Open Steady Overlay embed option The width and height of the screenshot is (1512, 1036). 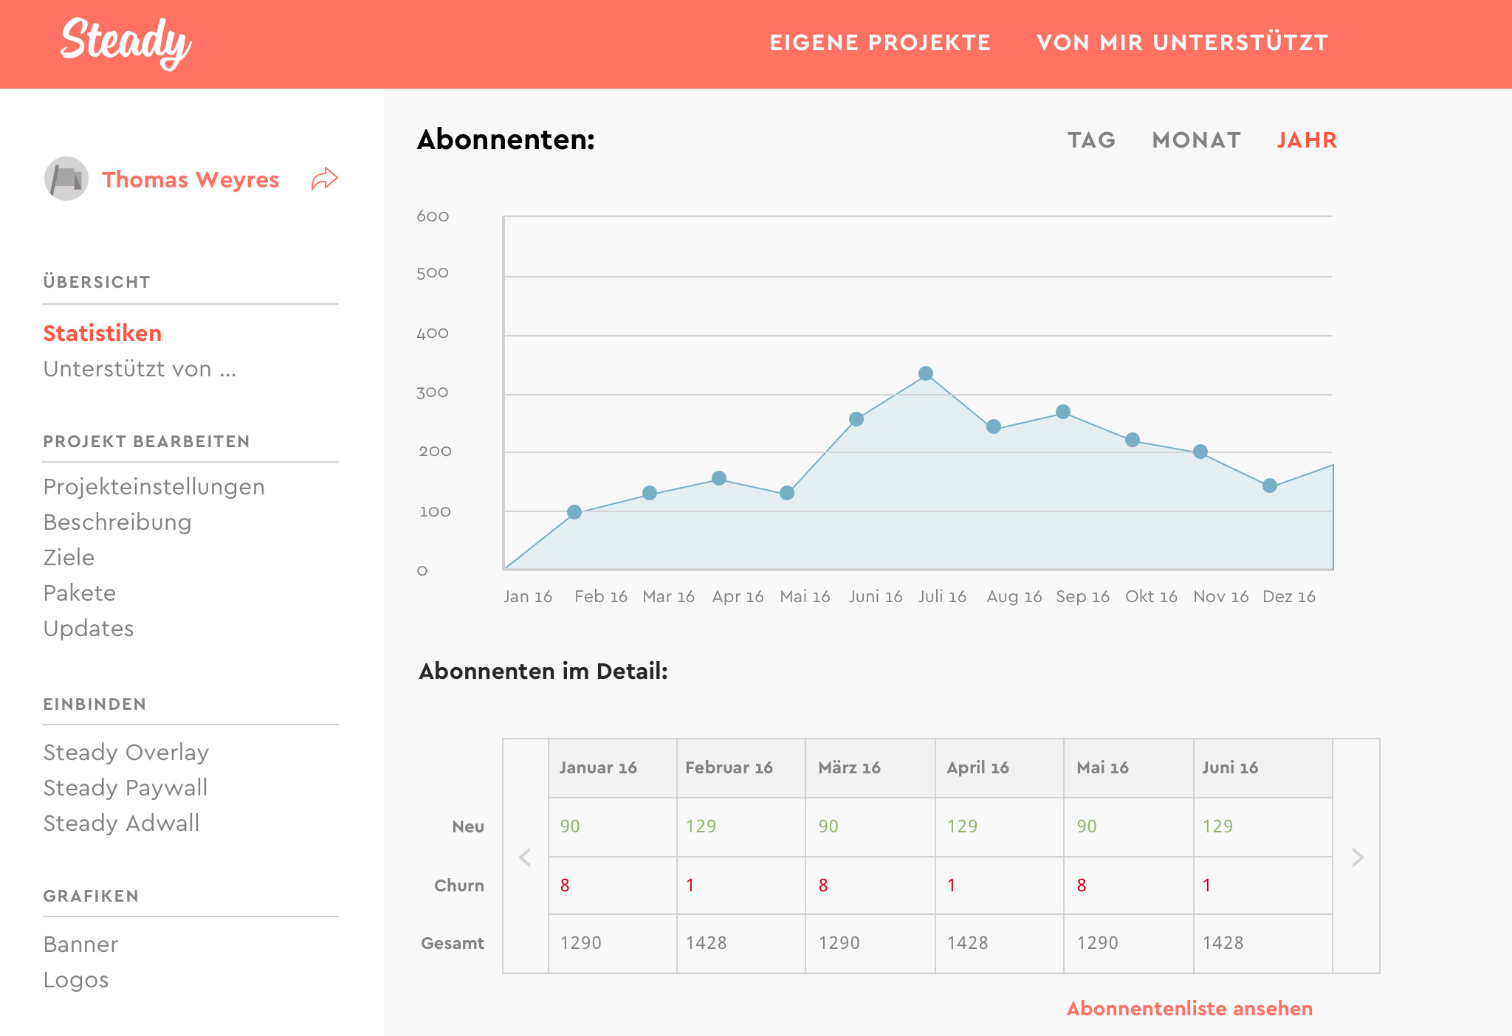[126, 753]
